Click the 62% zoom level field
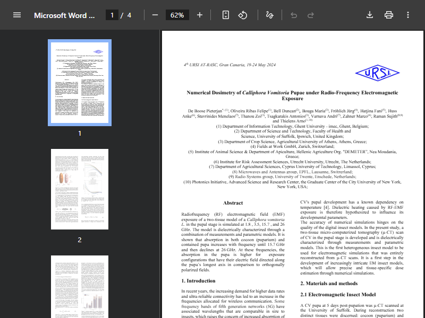 [x=177, y=15]
